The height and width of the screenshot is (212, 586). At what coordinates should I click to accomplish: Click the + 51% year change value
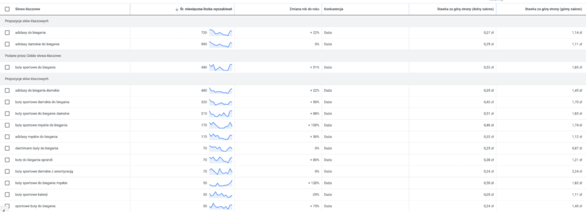(314, 67)
